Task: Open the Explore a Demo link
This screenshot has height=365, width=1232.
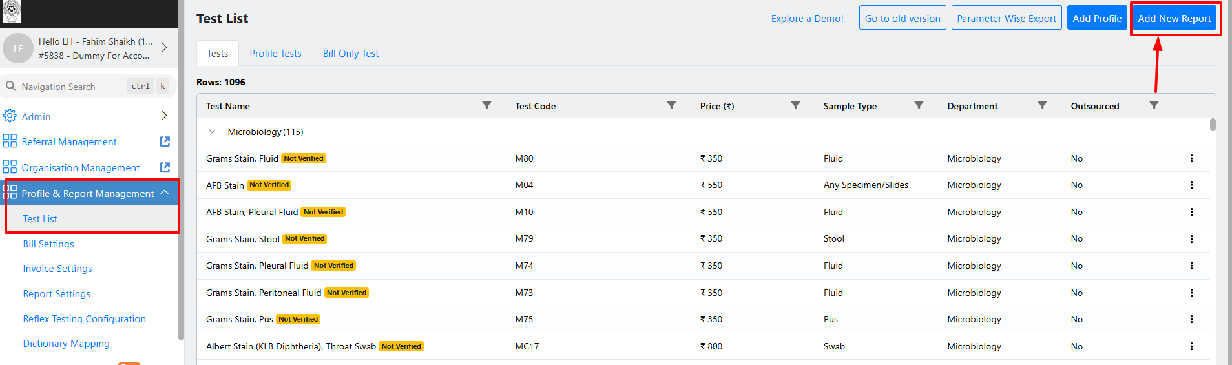Action: coord(807,19)
